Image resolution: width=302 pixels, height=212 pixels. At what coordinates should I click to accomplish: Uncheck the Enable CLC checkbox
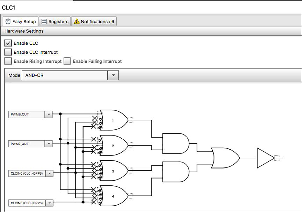tap(8, 43)
